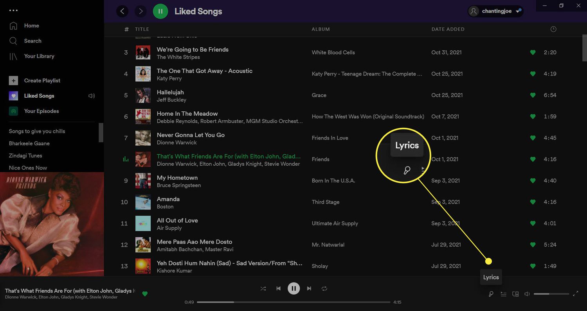Image resolution: width=587 pixels, height=311 pixels.
Task: Skip to next track
Action: [x=309, y=288]
